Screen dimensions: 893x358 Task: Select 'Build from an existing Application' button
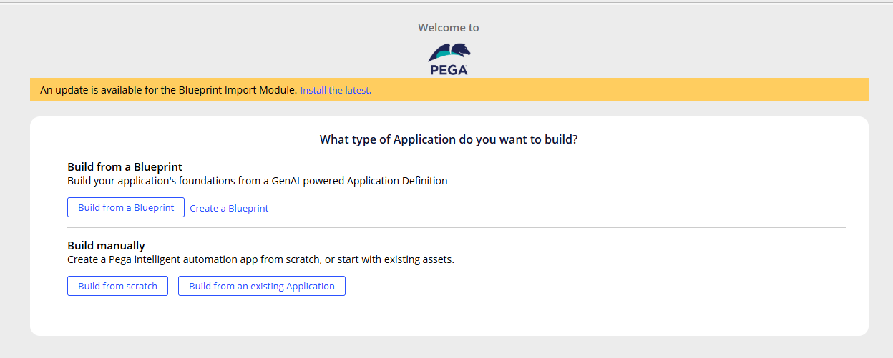(261, 286)
